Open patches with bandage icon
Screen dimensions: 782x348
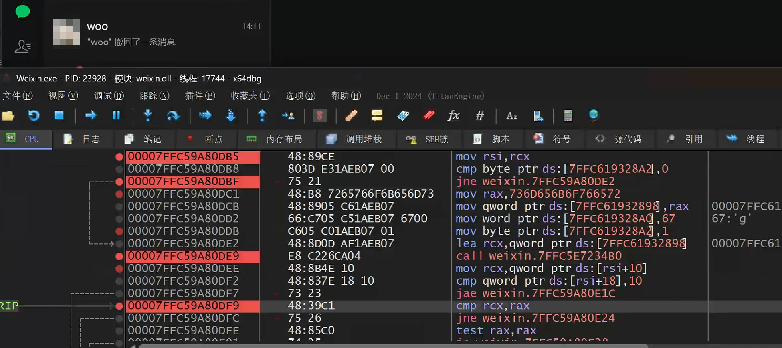coord(351,116)
